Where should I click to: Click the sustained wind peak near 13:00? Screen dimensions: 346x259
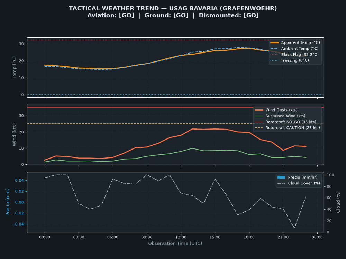192,148
